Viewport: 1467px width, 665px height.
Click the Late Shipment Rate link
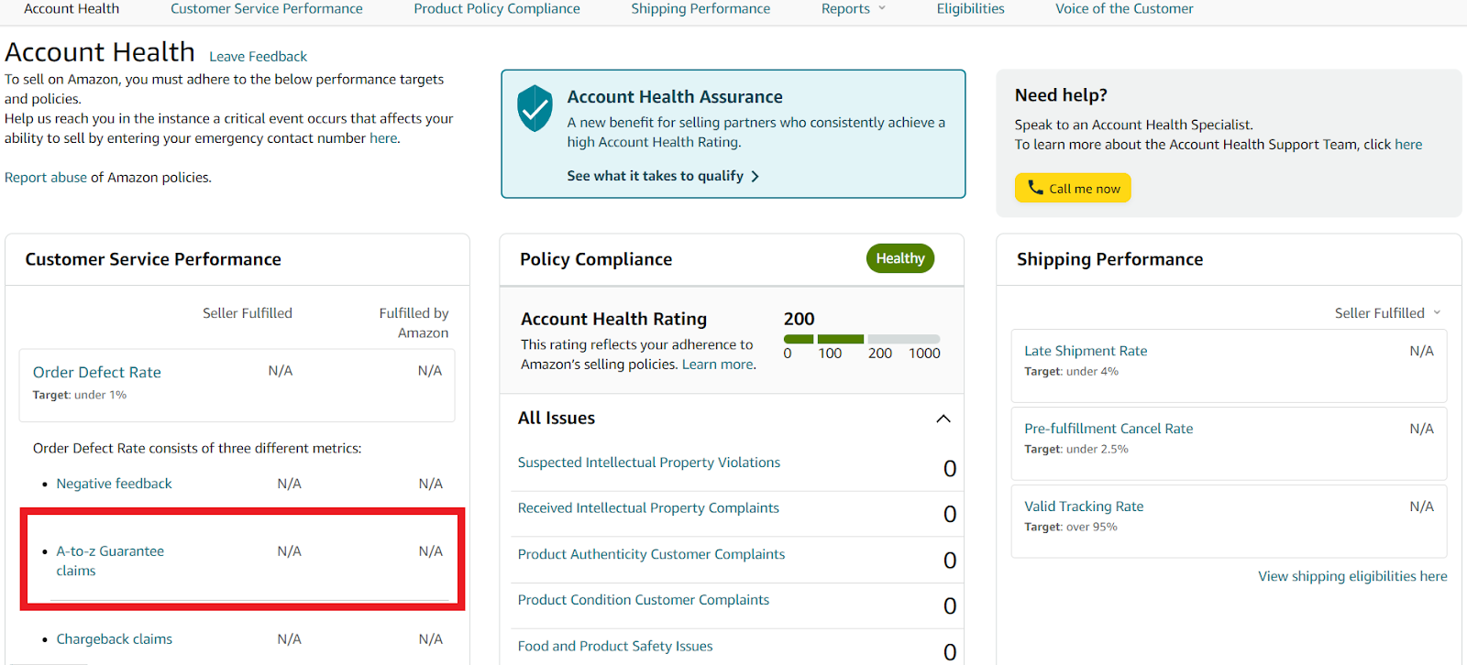pyautogui.click(x=1085, y=351)
